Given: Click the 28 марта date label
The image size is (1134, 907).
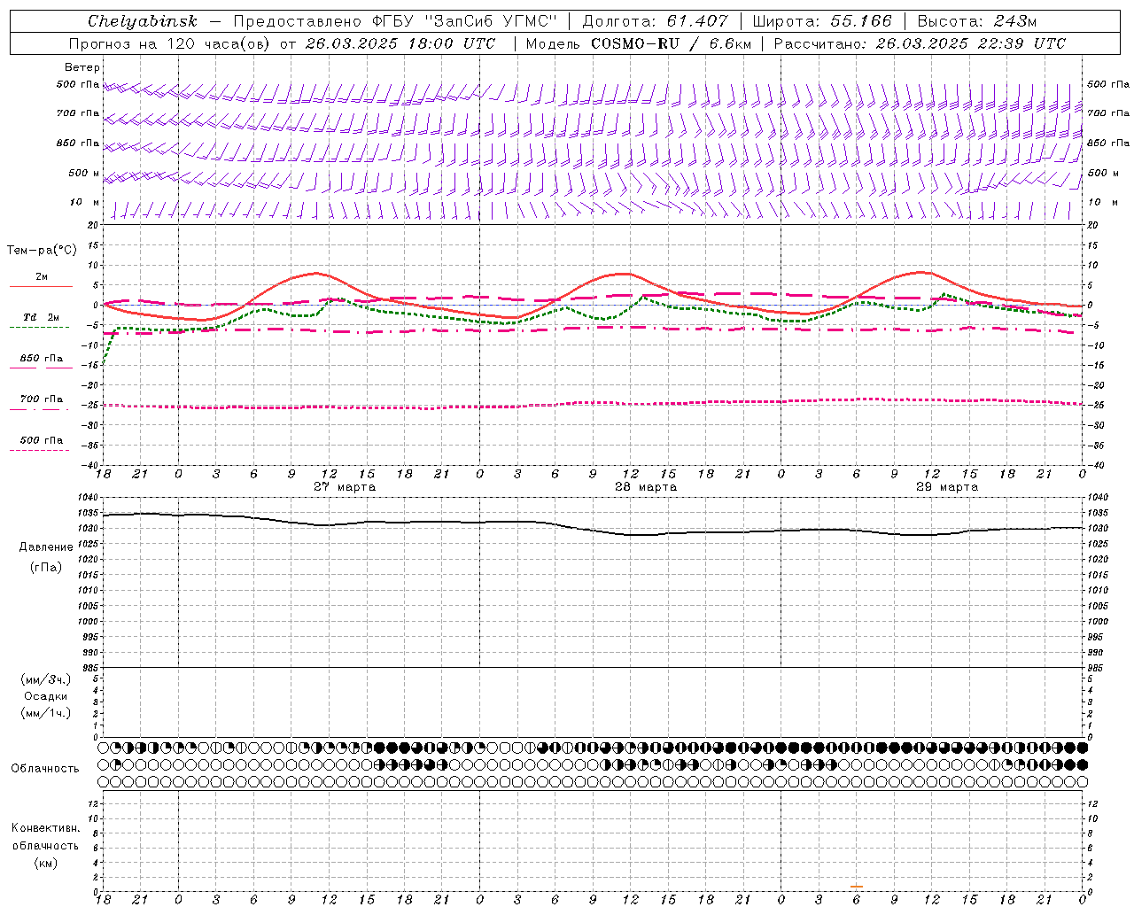Looking at the screenshot, I should 646,487.
